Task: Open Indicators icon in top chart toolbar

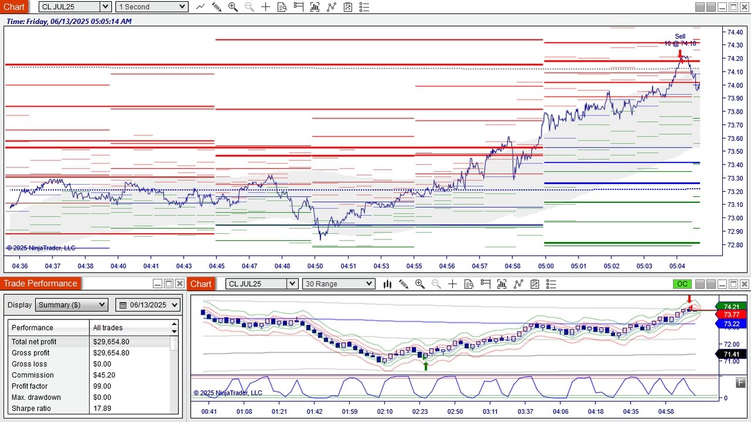Action: click(x=331, y=7)
